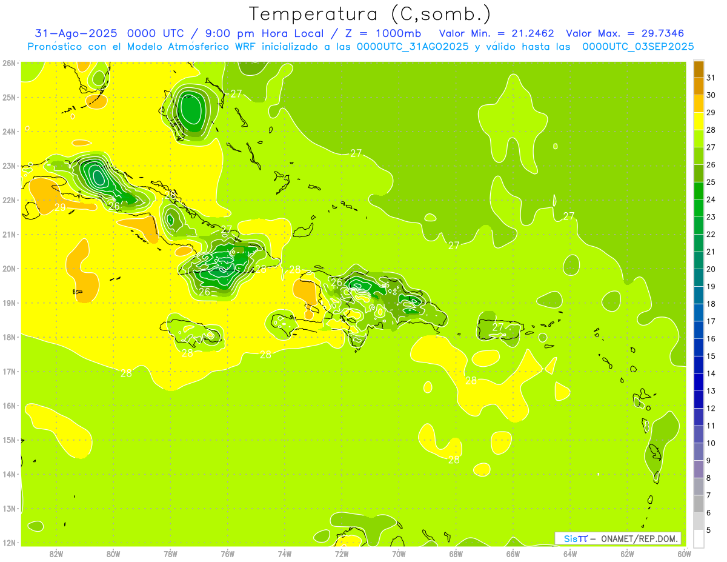Click the 26N latitude axis label
727x562 pixels.
[9, 63]
